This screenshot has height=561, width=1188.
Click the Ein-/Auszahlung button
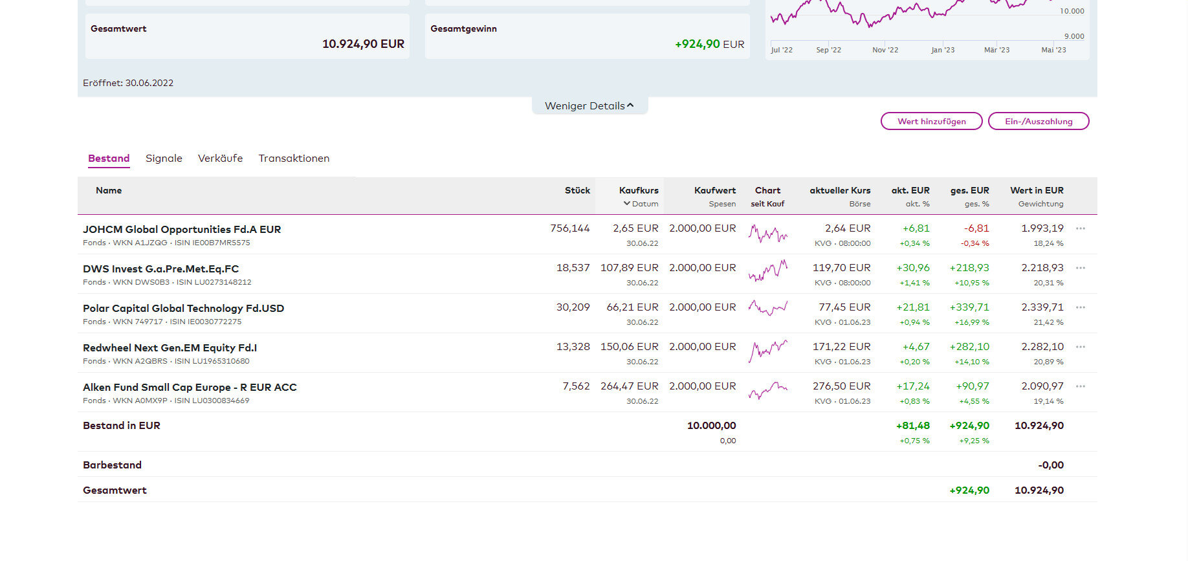pos(1038,122)
